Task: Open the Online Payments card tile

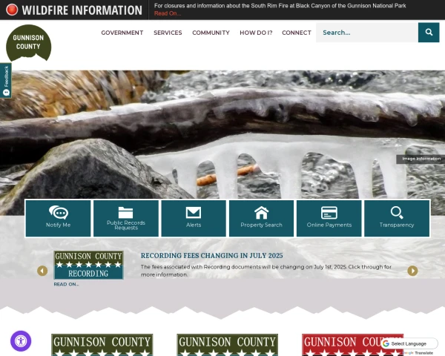Action: coord(329,218)
